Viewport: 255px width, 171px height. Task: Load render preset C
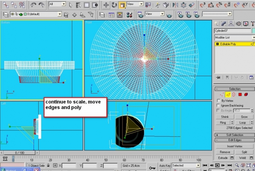(197, 15)
